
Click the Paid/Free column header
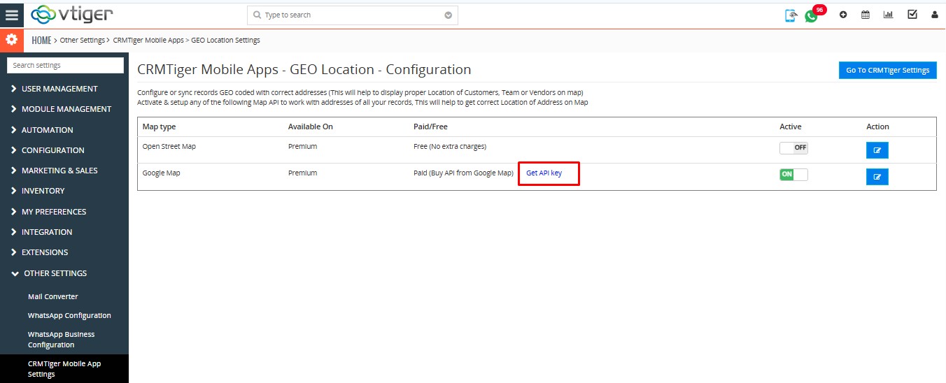(x=430, y=127)
